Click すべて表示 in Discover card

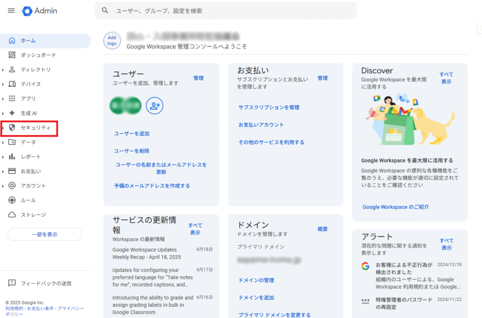(x=446, y=78)
